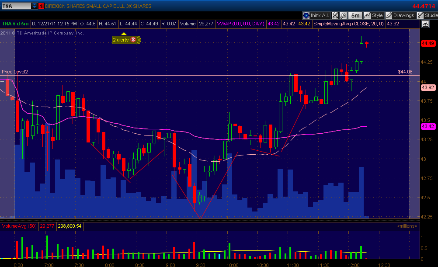The height and width of the screenshot is (267, 438).
Task: Click the red linked-window number 1 icon
Action: [41, 6]
